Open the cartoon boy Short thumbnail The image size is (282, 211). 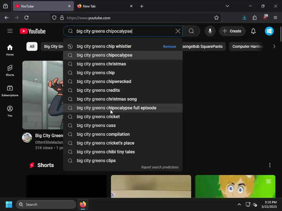pos(235,187)
